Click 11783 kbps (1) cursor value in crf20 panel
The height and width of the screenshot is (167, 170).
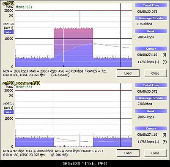[148, 62]
